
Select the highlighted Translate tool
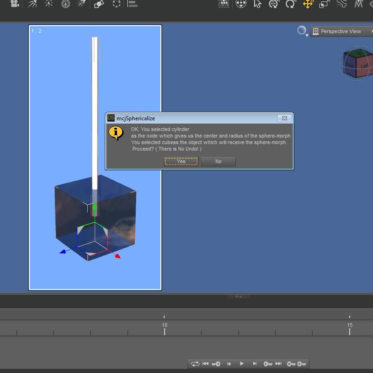[x=308, y=4]
